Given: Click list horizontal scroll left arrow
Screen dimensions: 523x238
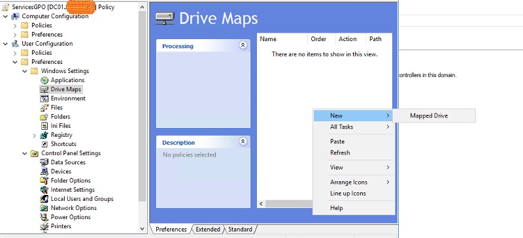Looking at the screenshot, I should [261, 203].
